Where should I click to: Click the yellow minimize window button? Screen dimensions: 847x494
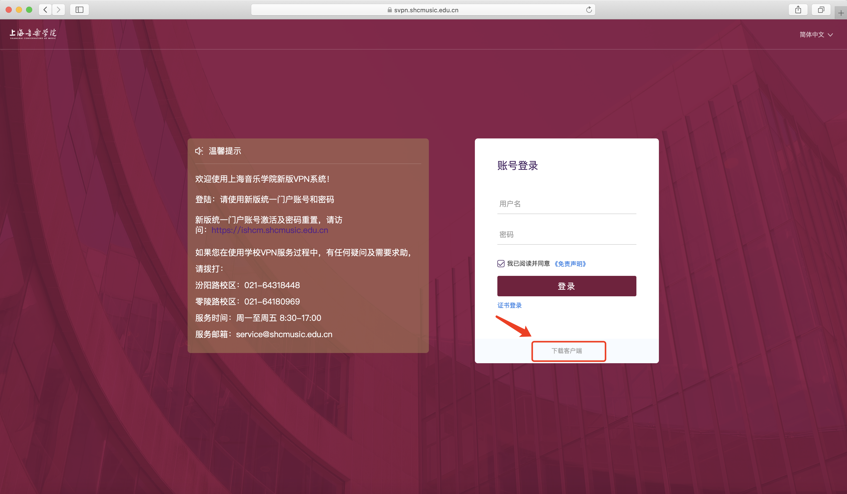tap(19, 10)
